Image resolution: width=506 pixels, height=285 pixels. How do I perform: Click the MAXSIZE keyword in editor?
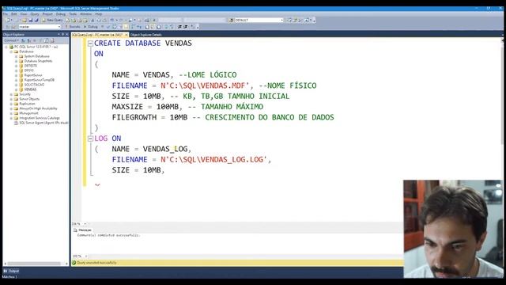pos(127,107)
